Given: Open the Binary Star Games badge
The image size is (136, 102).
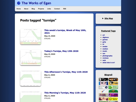Looking at the screenshot, I should point(104,87).
